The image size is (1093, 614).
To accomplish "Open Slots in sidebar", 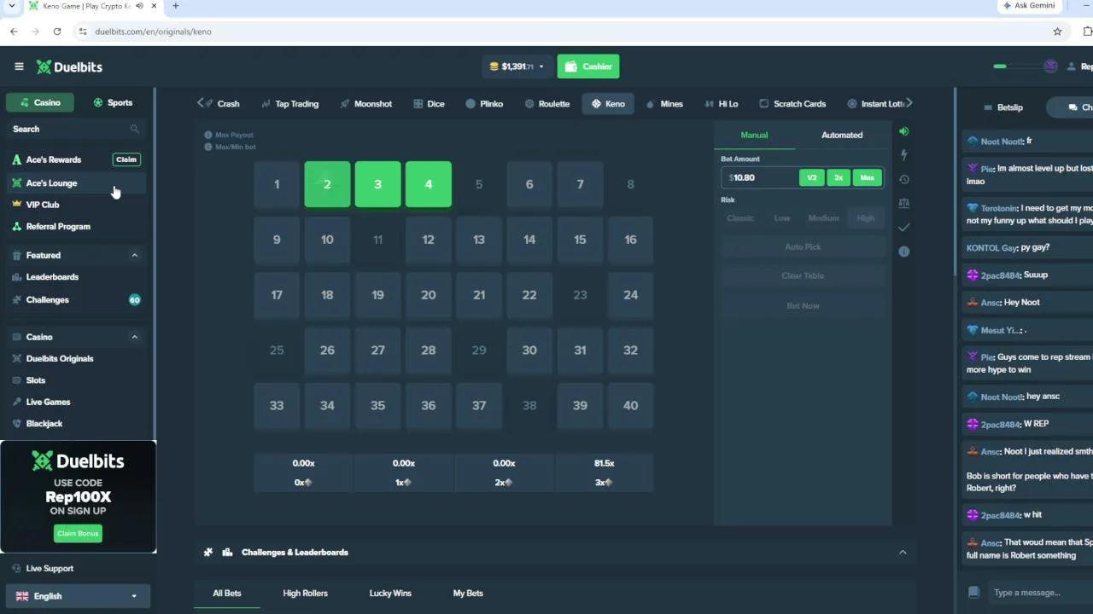I will click(x=36, y=380).
